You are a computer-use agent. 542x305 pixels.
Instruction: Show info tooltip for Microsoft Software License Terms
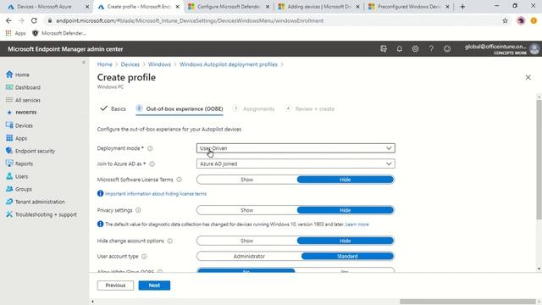pos(179,180)
